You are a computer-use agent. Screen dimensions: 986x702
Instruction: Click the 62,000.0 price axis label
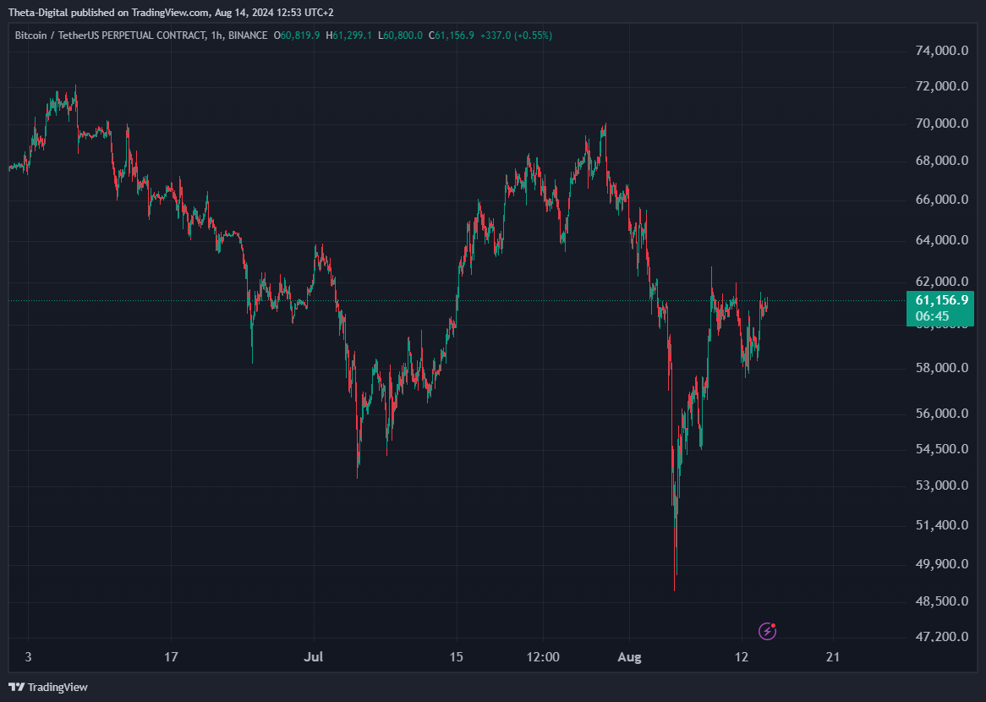(941, 281)
